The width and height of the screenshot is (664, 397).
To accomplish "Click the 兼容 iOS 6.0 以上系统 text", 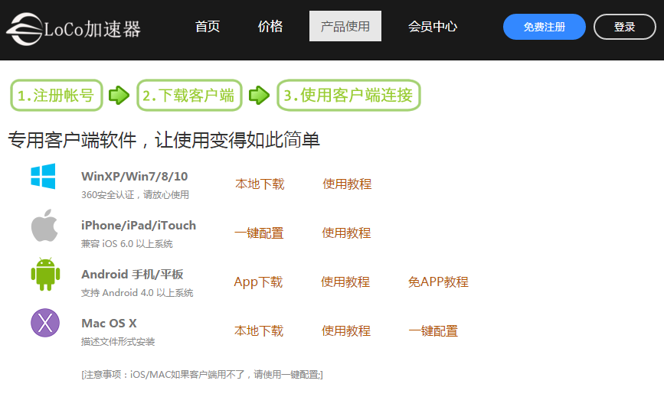I will tap(126, 244).
